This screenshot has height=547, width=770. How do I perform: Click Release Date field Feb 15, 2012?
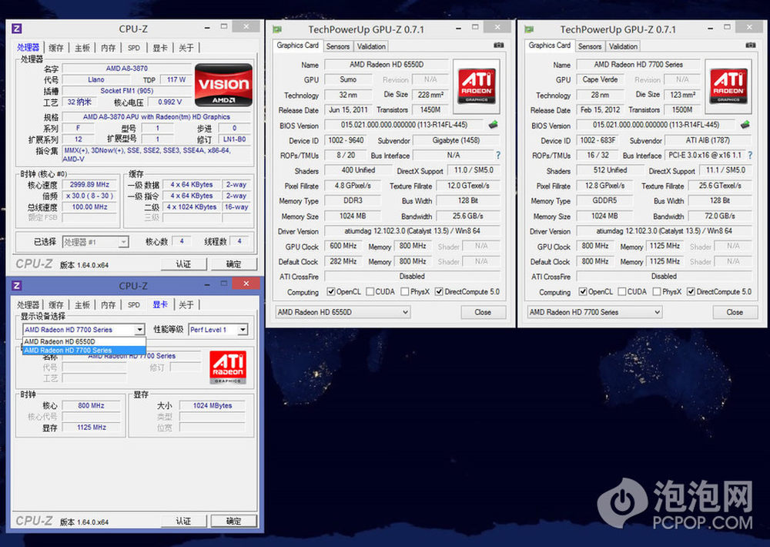tap(600, 109)
